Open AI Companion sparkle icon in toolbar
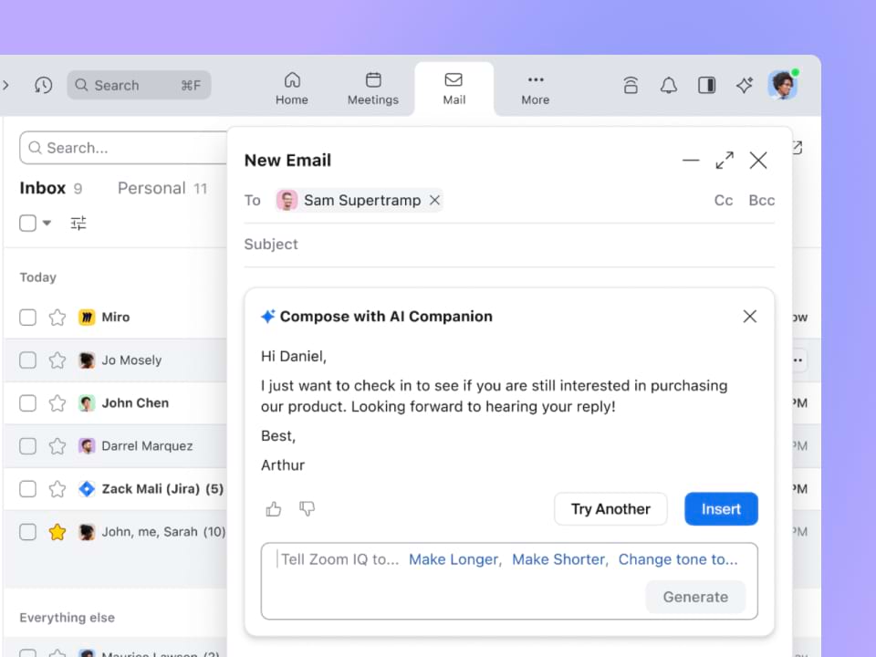The height and width of the screenshot is (657, 876). click(745, 85)
